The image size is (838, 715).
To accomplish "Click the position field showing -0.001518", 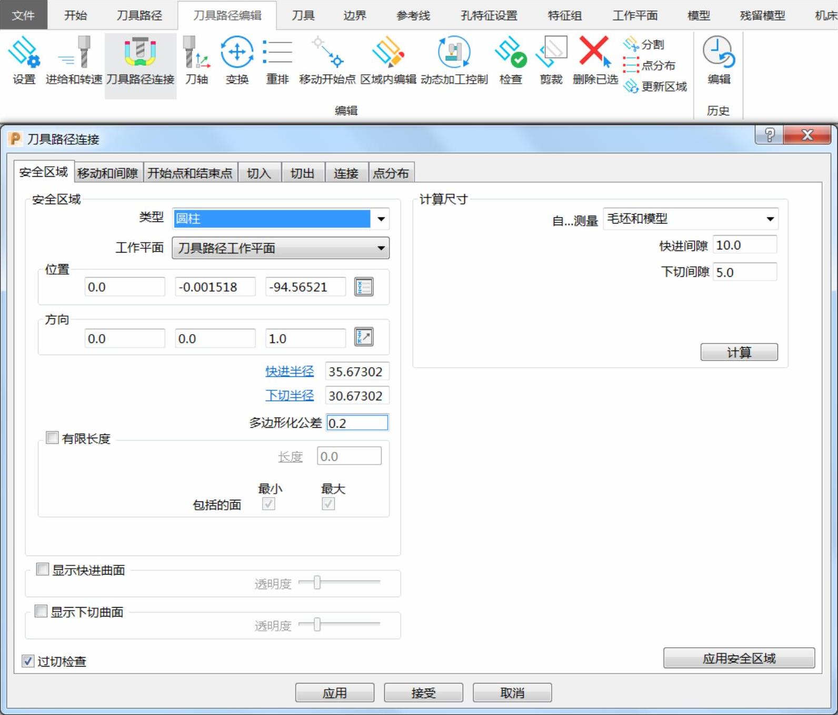I will tap(215, 287).
